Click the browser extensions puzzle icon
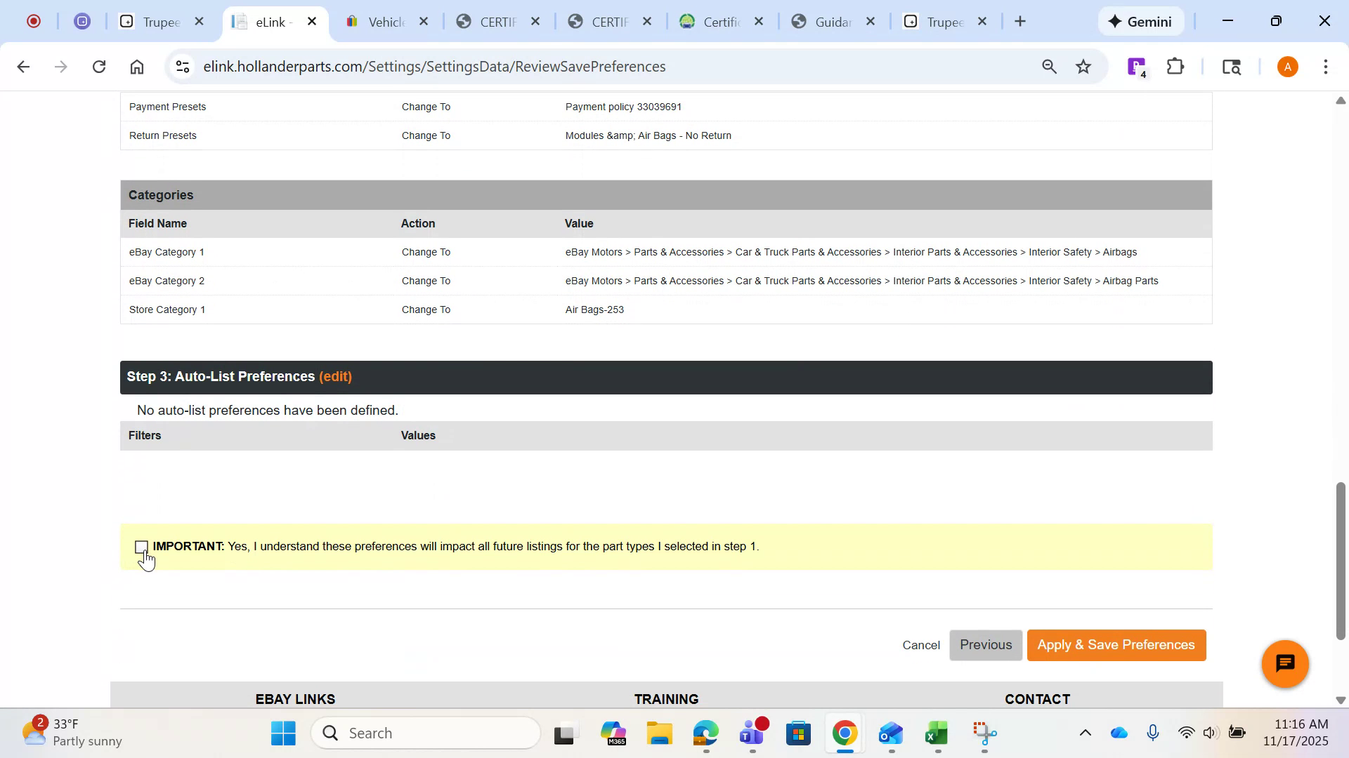Viewport: 1349px width, 758px height. click(1175, 66)
